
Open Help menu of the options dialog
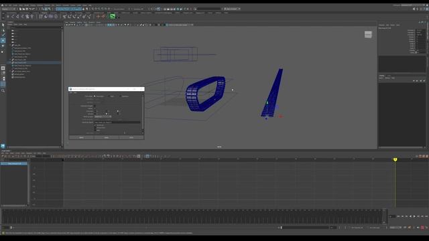point(75,92)
